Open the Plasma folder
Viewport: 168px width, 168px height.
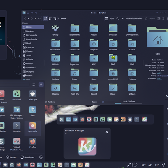55,89
